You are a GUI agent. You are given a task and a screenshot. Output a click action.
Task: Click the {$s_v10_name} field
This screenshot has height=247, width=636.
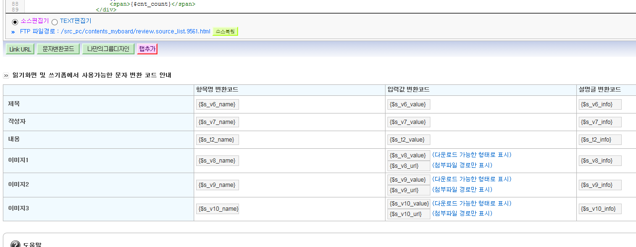tap(218, 209)
